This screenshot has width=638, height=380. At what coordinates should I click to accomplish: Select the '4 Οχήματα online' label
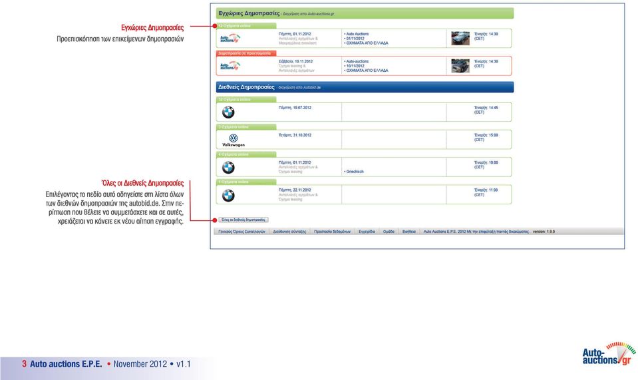(x=246, y=154)
